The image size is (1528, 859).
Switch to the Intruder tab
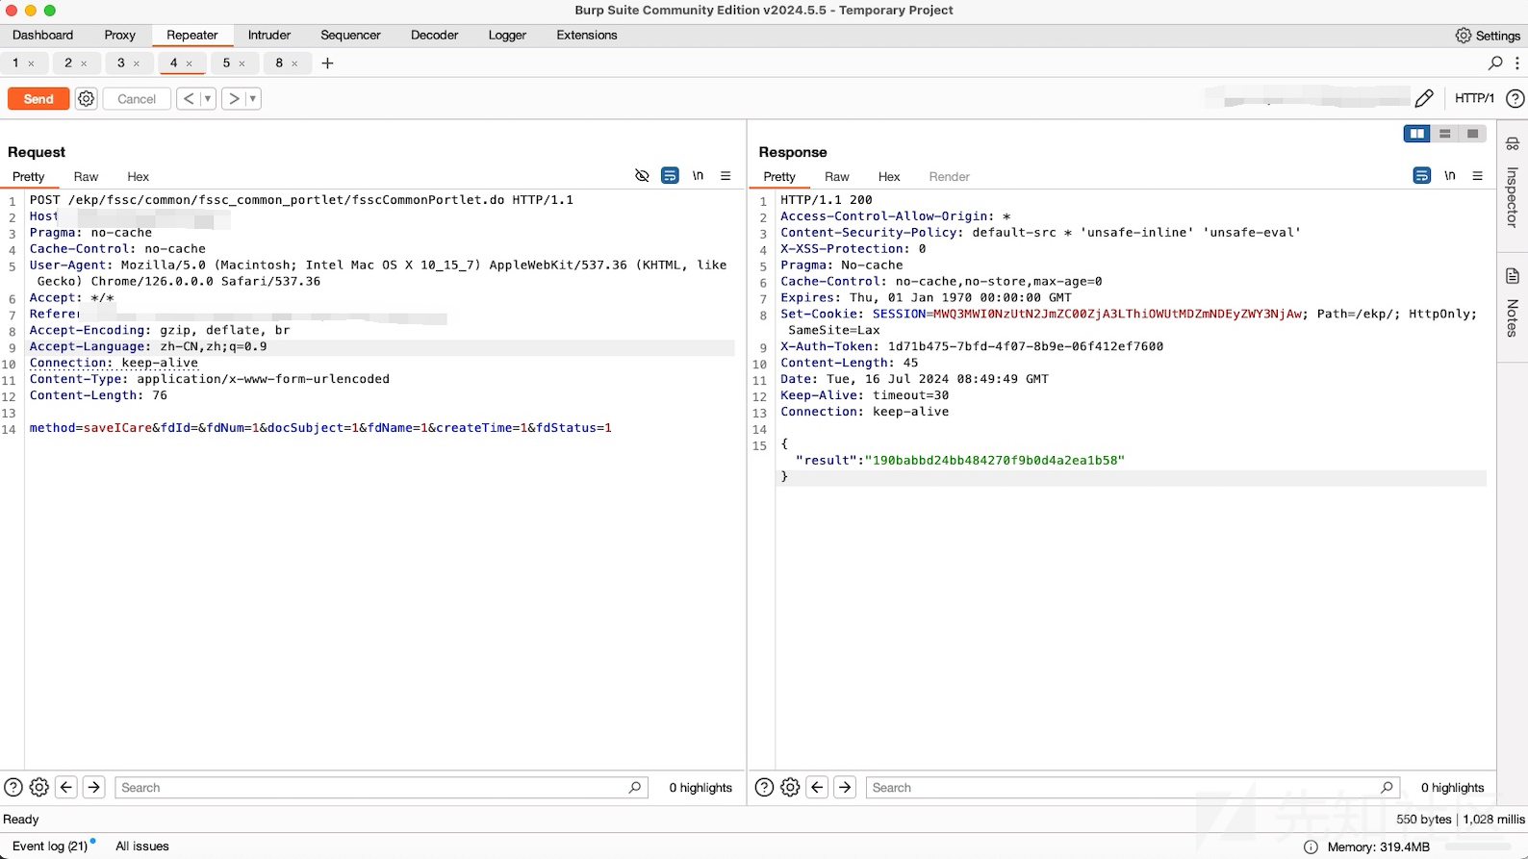[269, 35]
